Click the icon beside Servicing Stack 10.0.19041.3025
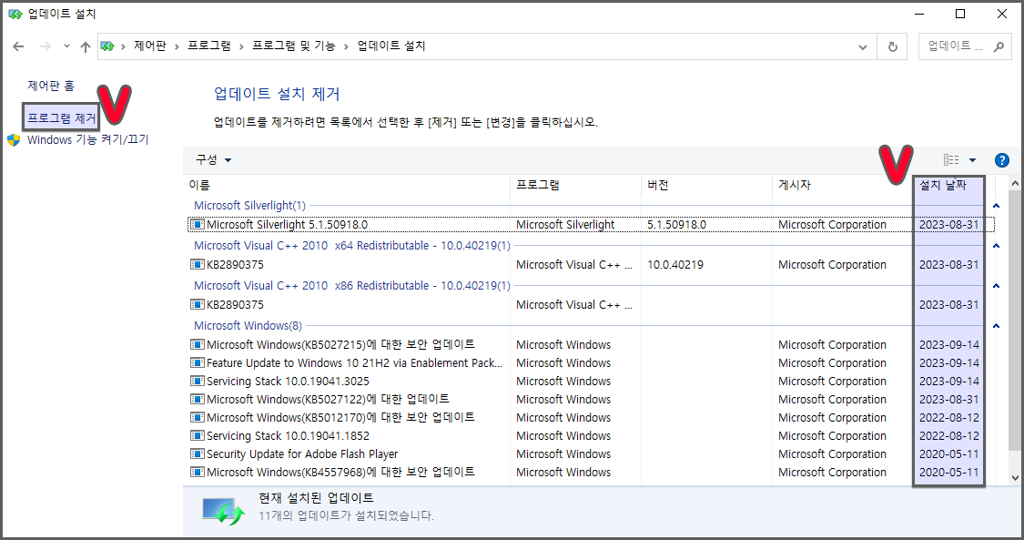The image size is (1024, 540). (x=197, y=382)
